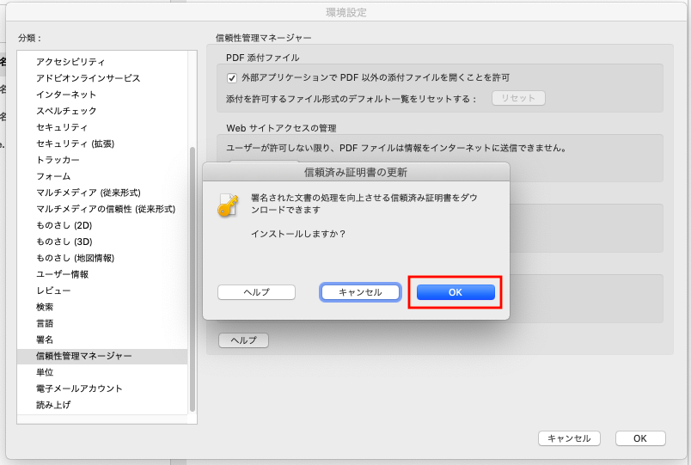This screenshot has height=465, width=691.
Task: Select アドビオンラインサービス category
Action: [102, 78]
